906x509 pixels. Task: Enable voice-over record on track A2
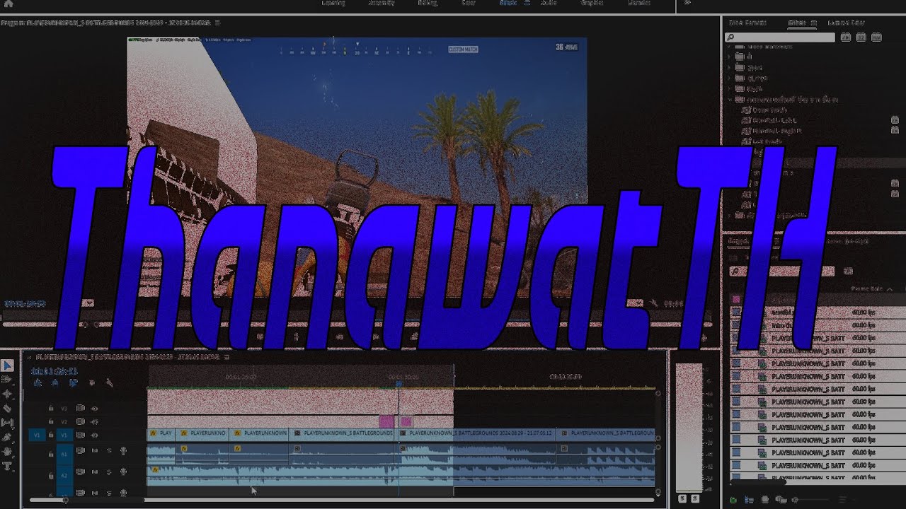123,472
